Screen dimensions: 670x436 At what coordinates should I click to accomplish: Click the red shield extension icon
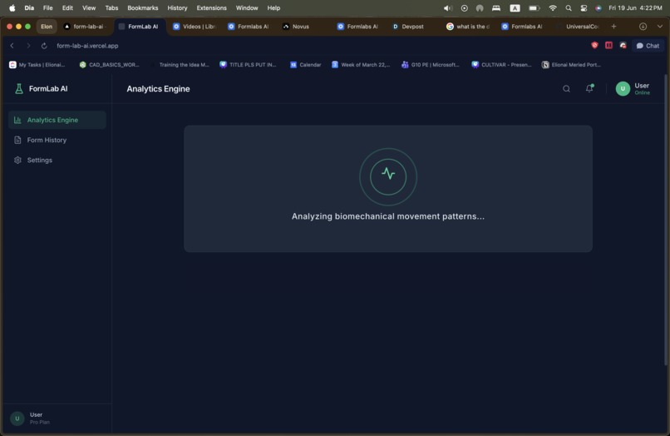coord(594,46)
